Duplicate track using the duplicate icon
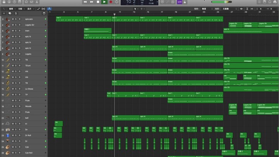This screenshot has width=279, height=157. click(10, 13)
